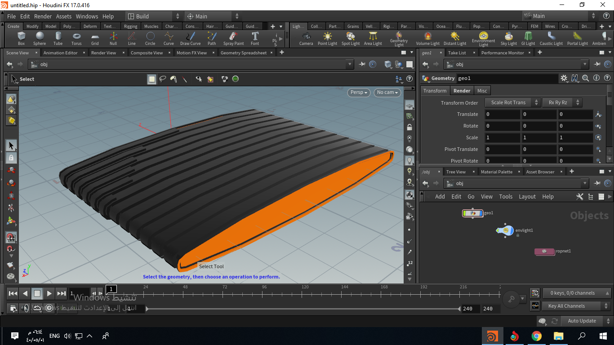Open Scale Rot Trans transform order dropdown
Image resolution: width=614 pixels, height=345 pixels.
click(x=512, y=102)
